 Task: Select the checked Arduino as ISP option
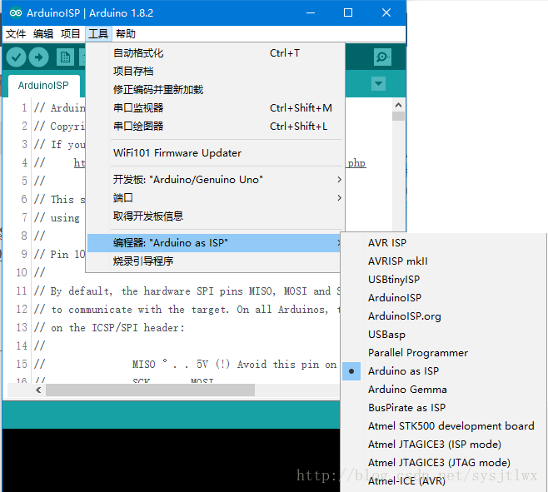pyautogui.click(x=444, y=371)
